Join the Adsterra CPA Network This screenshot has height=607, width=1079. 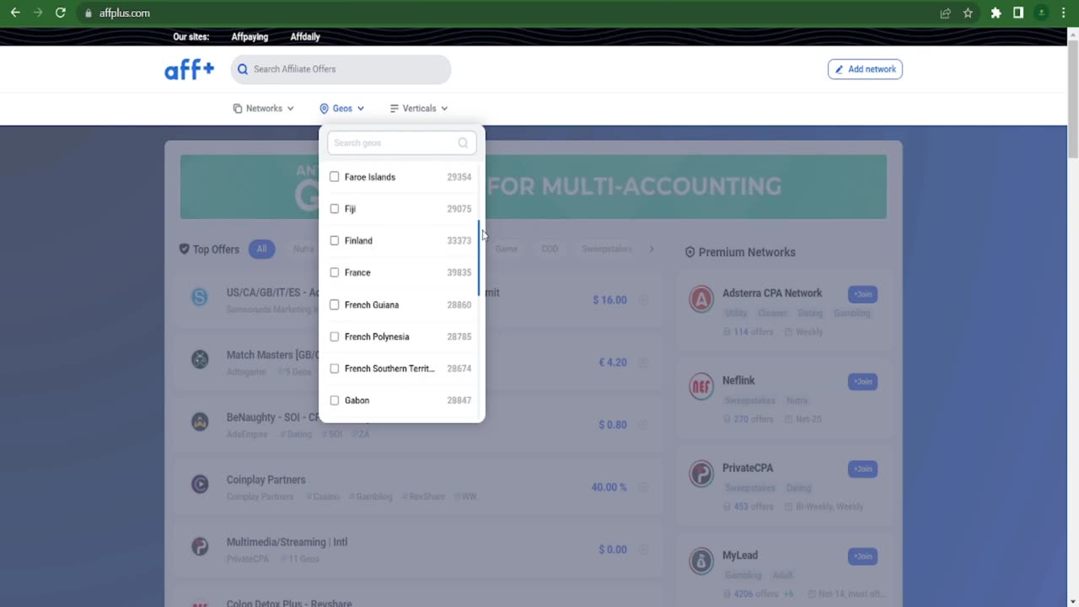coord(862,294)
